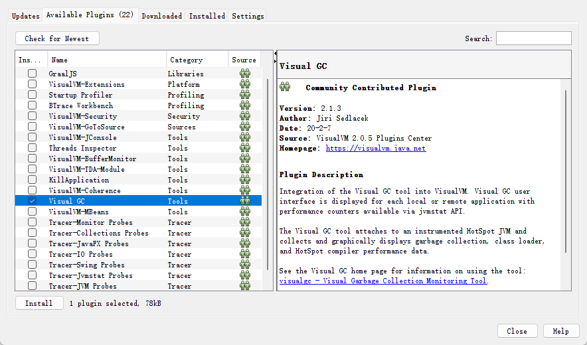Sort the list by the Category header

(x=197, y=60)
